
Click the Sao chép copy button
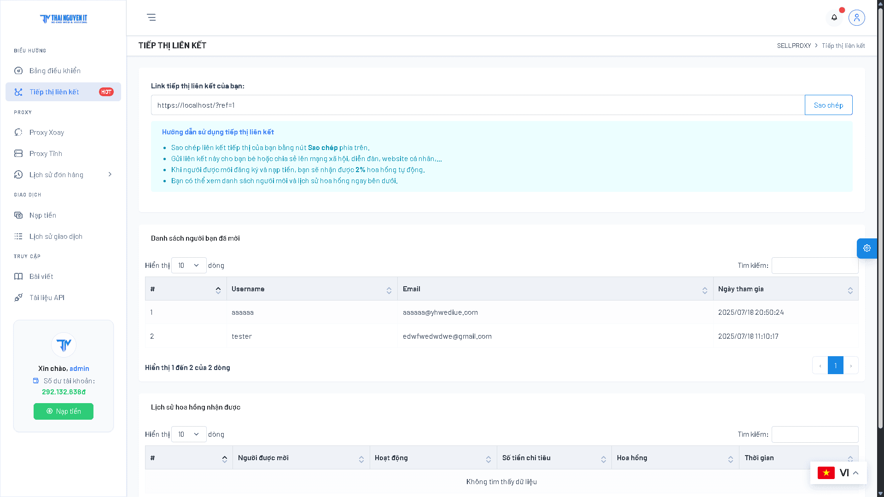pyautogui.click(x=828, y=105)
